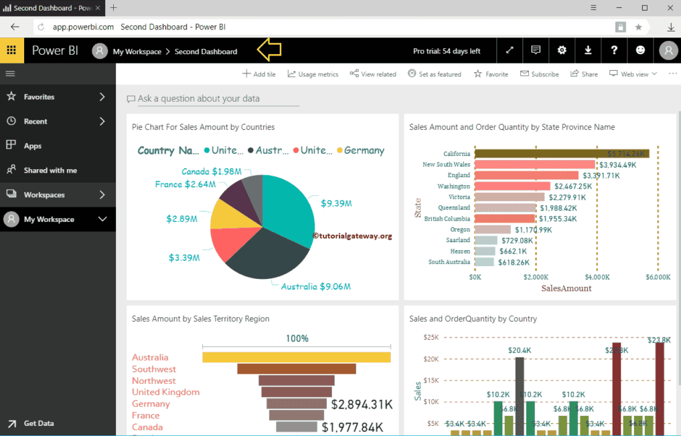Viewport: 681px width, 436px height.
Task: Select the Germany legend swatch in the pie chart
Action: 339,150
